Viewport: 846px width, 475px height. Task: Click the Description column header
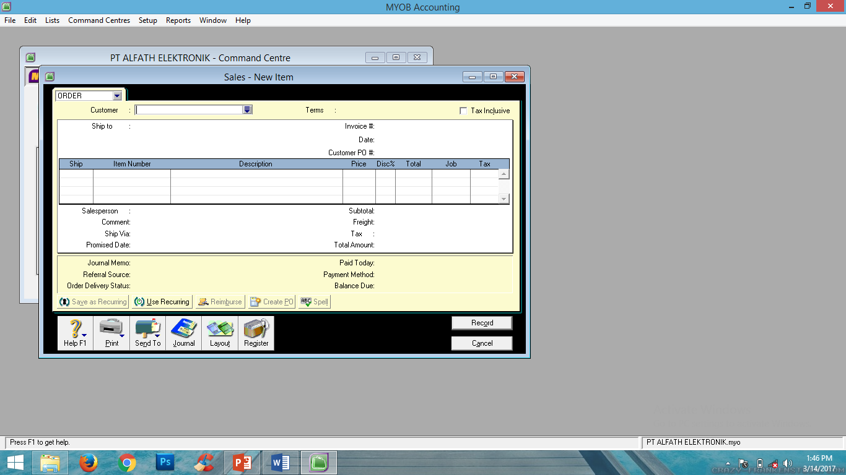256,164
